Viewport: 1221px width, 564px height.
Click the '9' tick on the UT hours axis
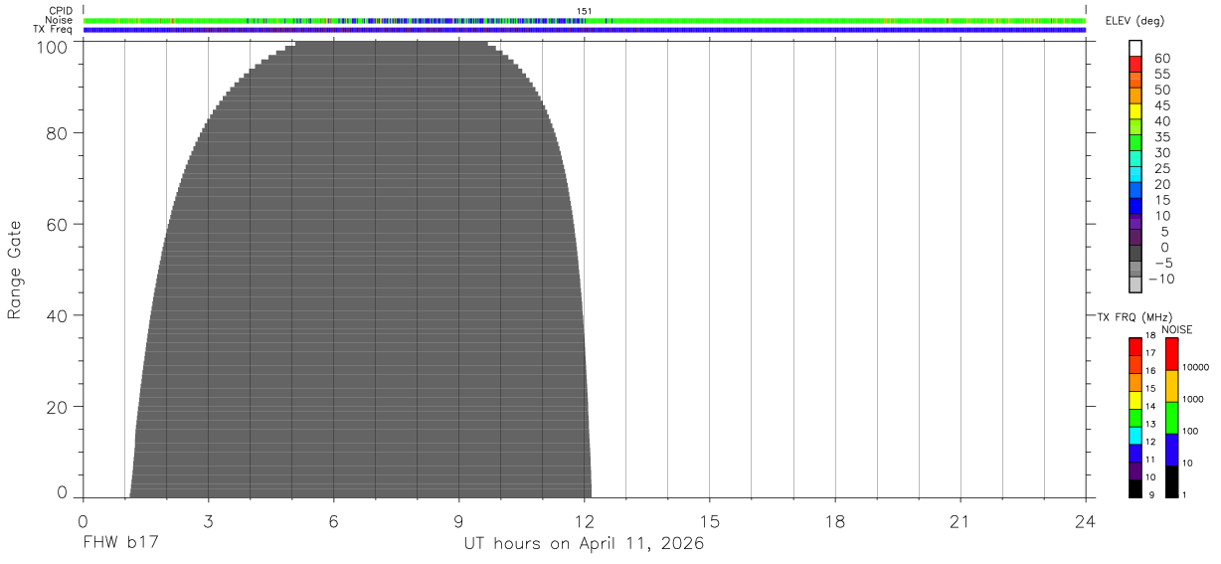pyautogui.click(x=459, y=521)
